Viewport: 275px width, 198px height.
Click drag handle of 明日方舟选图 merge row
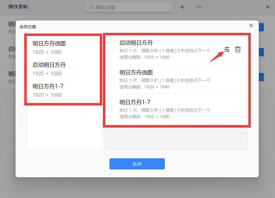pos(112,79)
